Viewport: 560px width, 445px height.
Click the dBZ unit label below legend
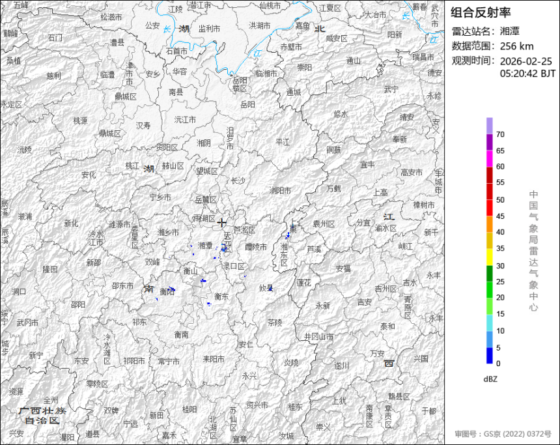pyautogui.click(x=490, y=379)
